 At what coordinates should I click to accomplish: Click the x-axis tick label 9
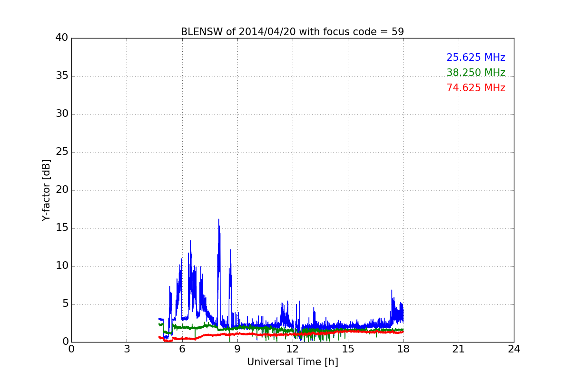(237, 349)
